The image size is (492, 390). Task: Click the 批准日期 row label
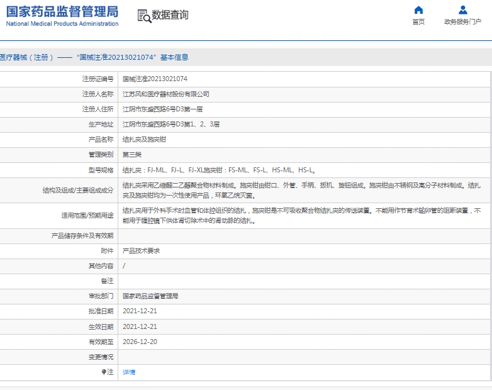click(101, 311)
